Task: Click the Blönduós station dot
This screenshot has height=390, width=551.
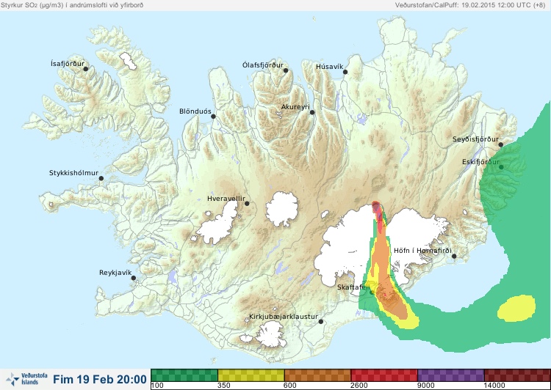Action: tap(213, 117)
